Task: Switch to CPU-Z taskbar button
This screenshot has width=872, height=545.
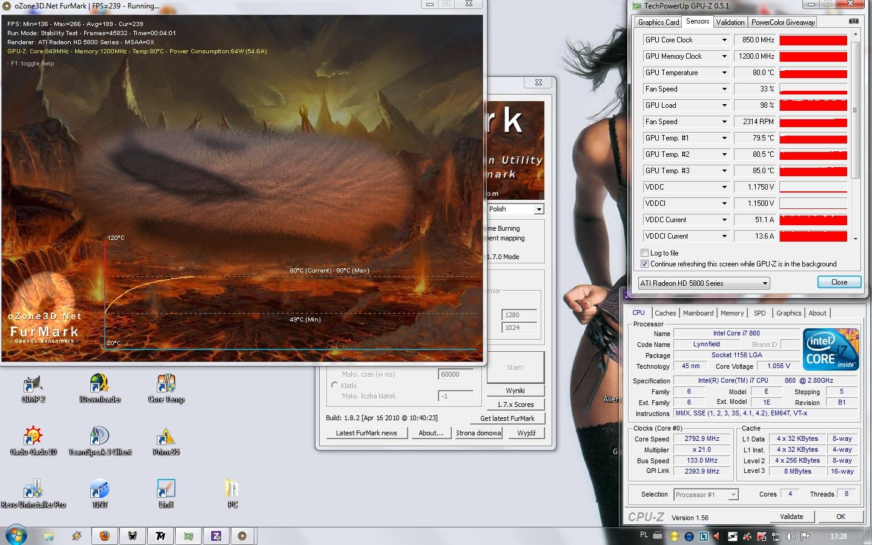Action: (x=216, y=536)
